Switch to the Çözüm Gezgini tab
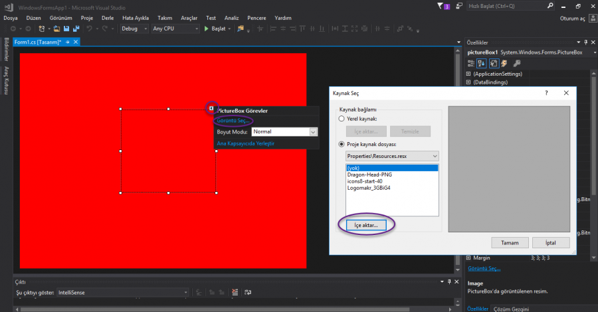The image size is (598, 312). click(511, 309)
